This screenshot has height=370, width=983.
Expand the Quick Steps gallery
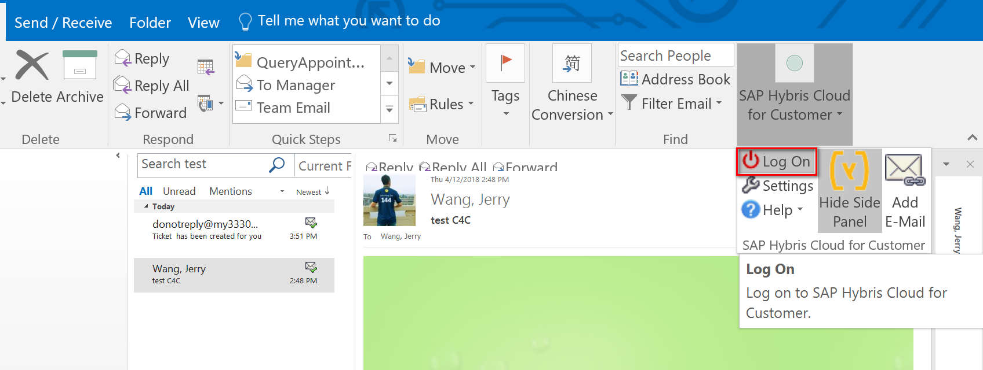coord(389,109)
